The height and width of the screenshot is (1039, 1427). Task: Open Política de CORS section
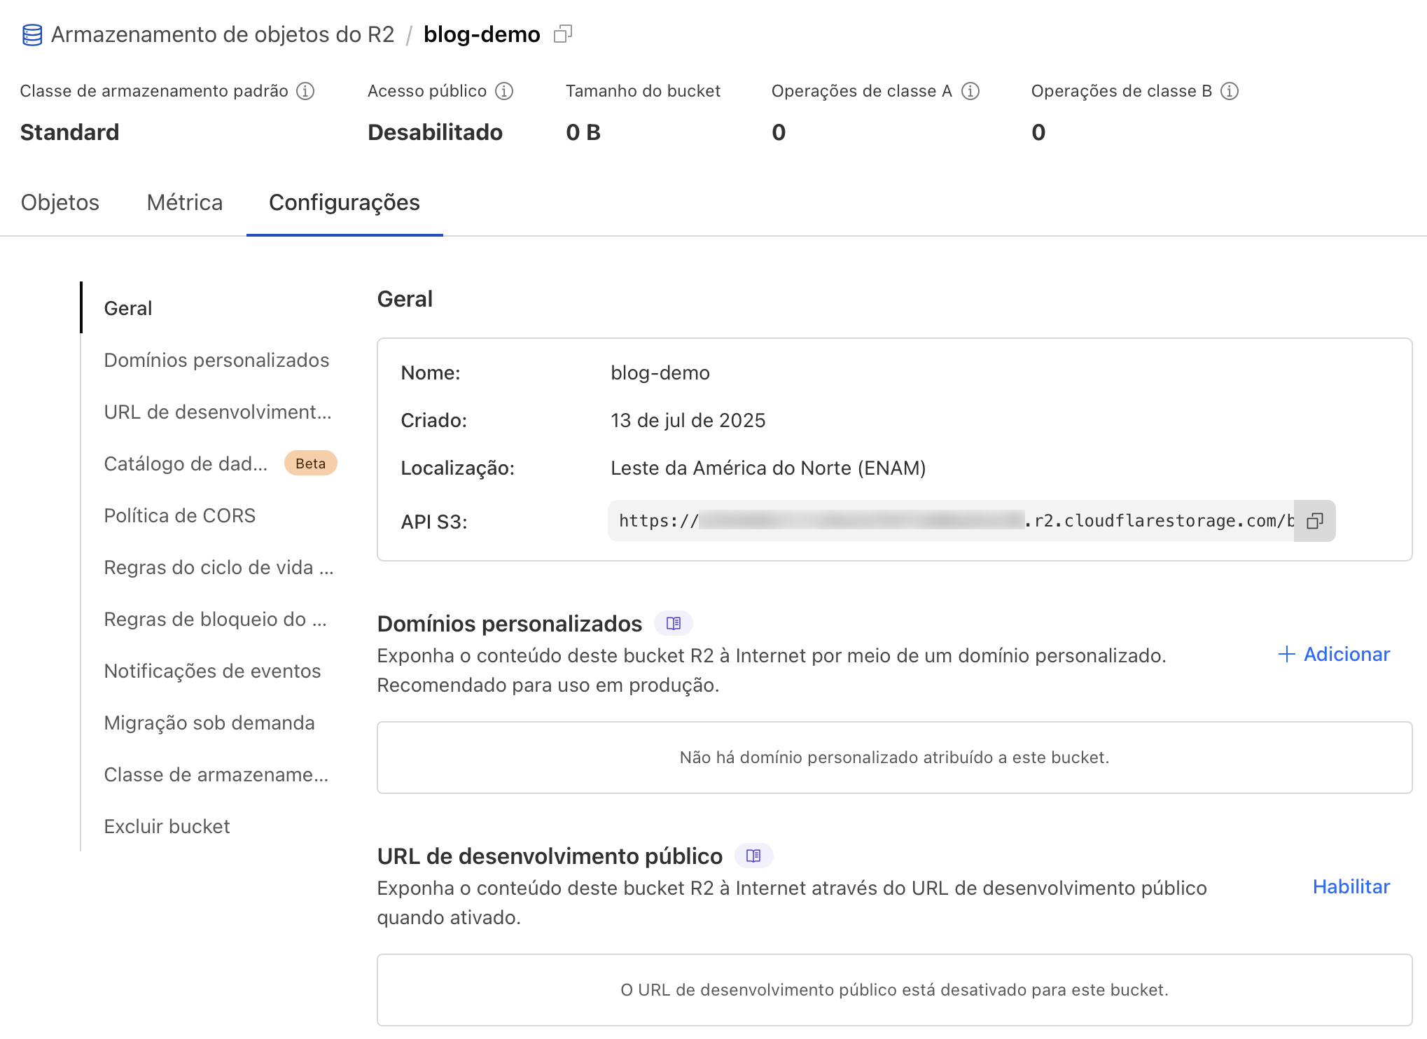180,515
